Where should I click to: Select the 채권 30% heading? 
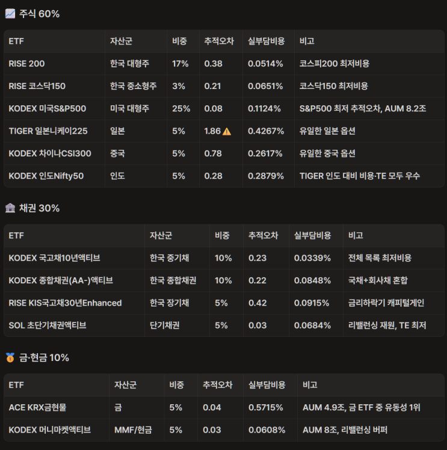(39, 208)
